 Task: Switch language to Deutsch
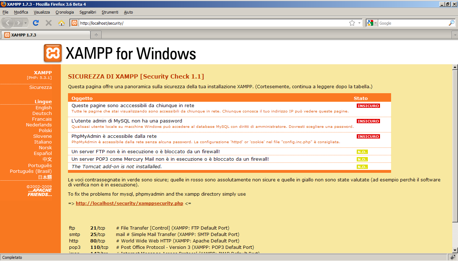[42, 113]
